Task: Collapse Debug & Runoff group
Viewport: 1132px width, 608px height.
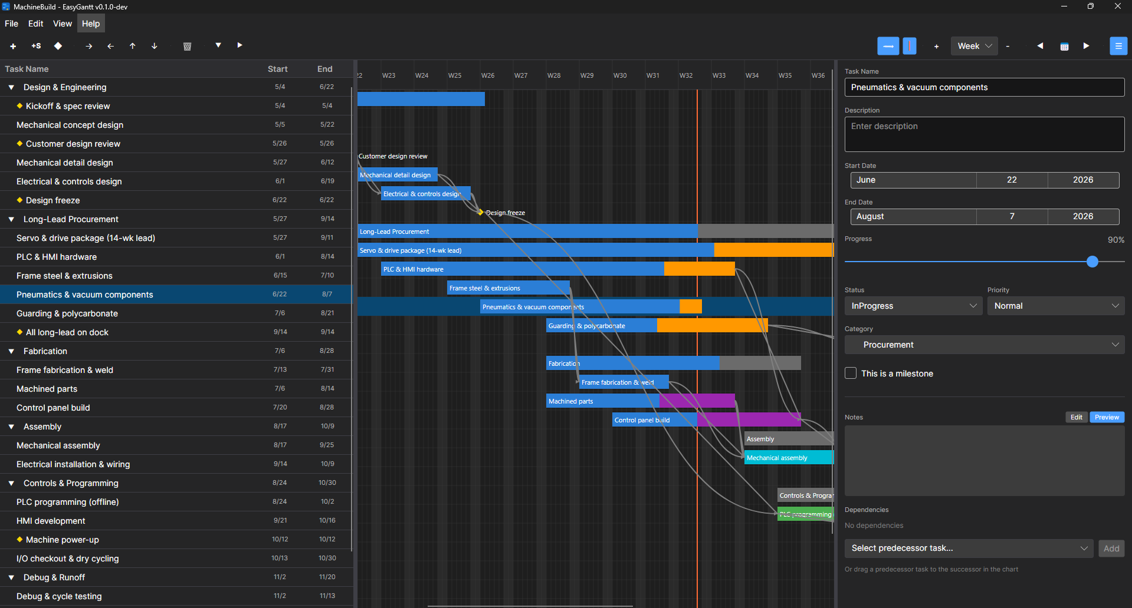Action: (x=11, y=577)
